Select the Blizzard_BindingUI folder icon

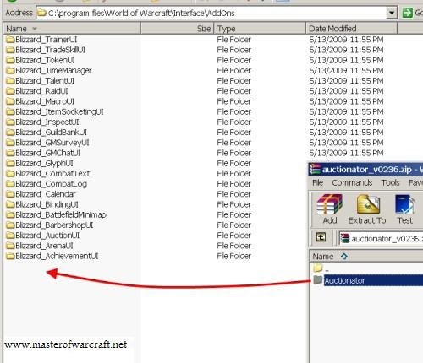[x=10, y=204]
